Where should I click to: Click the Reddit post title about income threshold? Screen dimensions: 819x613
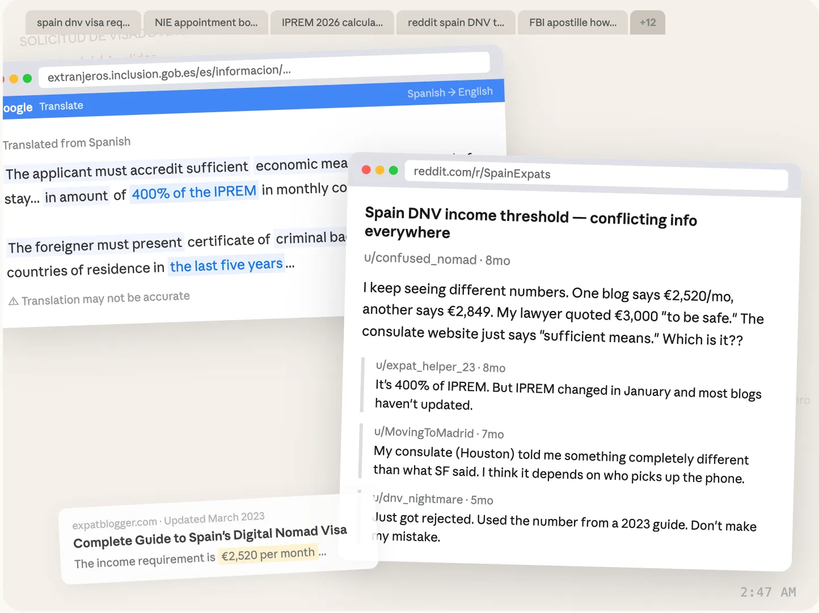click(531, 223)
